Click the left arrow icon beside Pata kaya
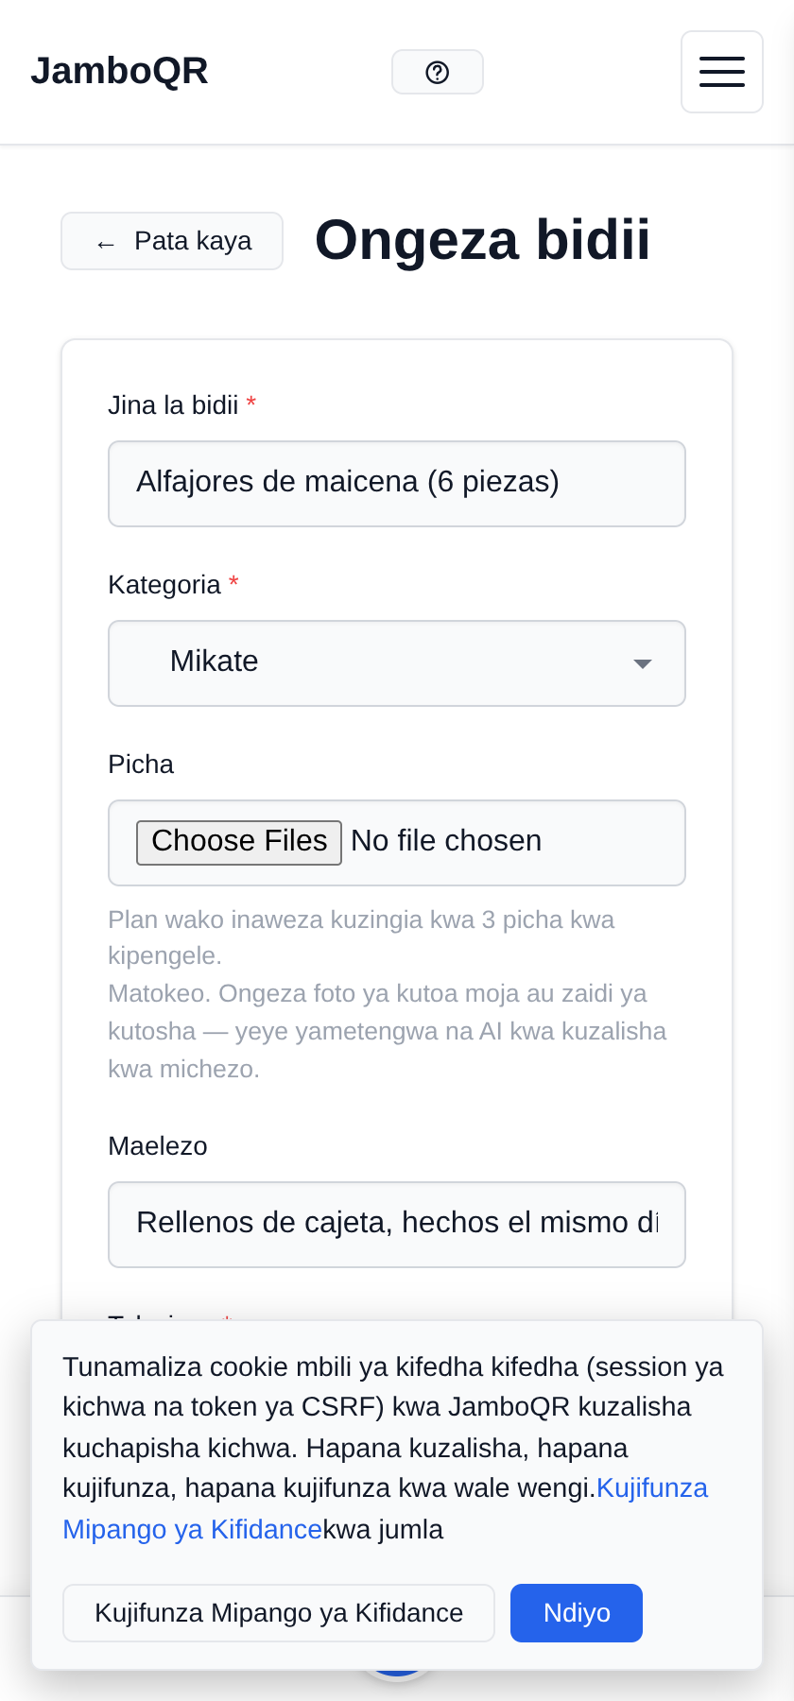This screenshot has height=1701, width=794. pyautogui.click(x=106, y=243)
